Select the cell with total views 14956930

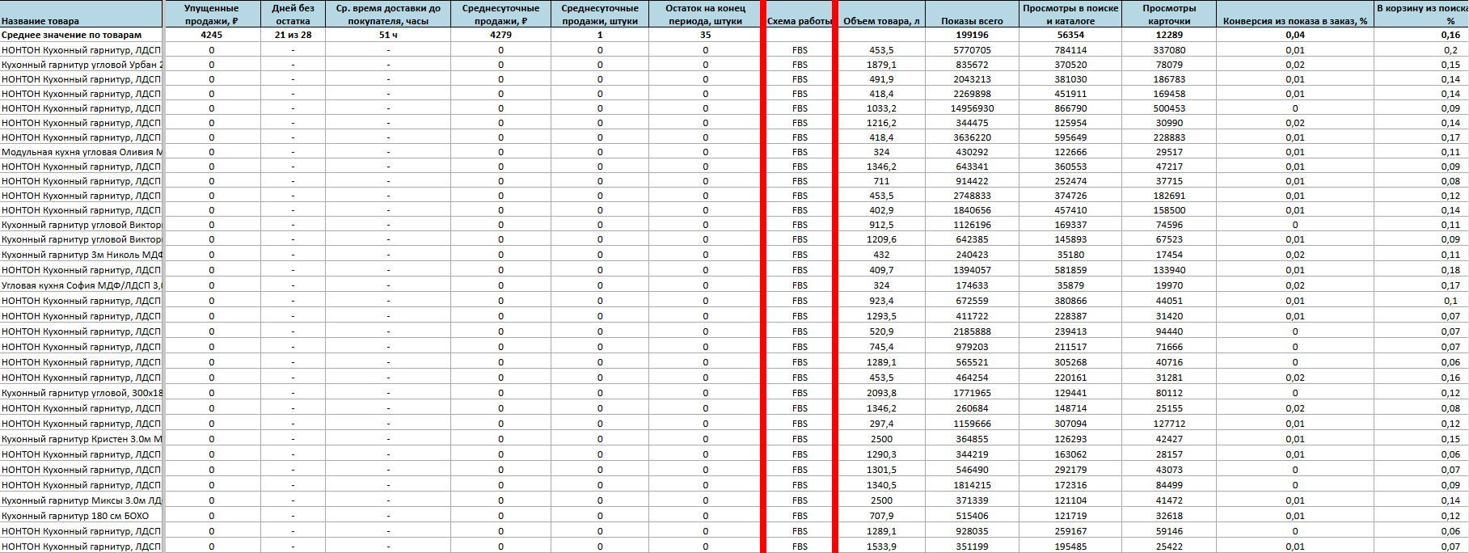[972, 108]
